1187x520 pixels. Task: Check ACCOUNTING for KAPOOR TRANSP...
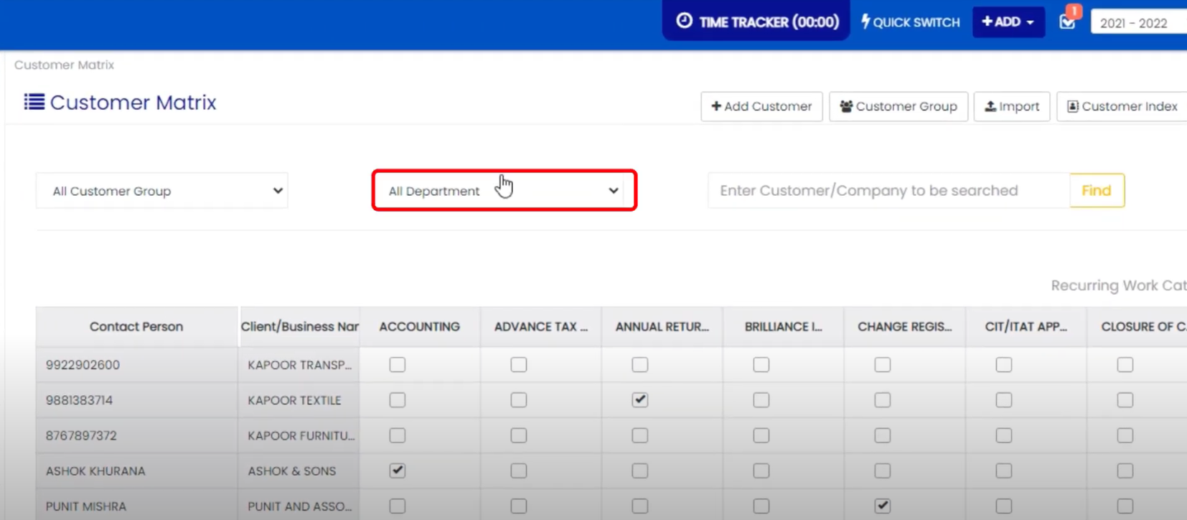[398, 364]
